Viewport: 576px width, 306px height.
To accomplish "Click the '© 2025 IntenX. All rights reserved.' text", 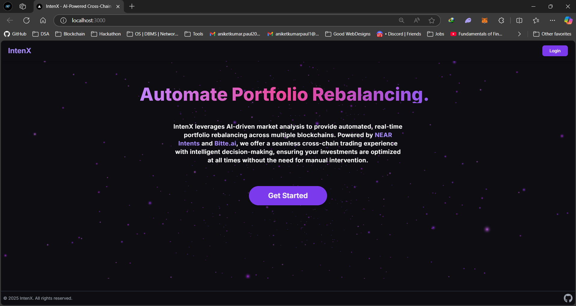I will 38,298.
